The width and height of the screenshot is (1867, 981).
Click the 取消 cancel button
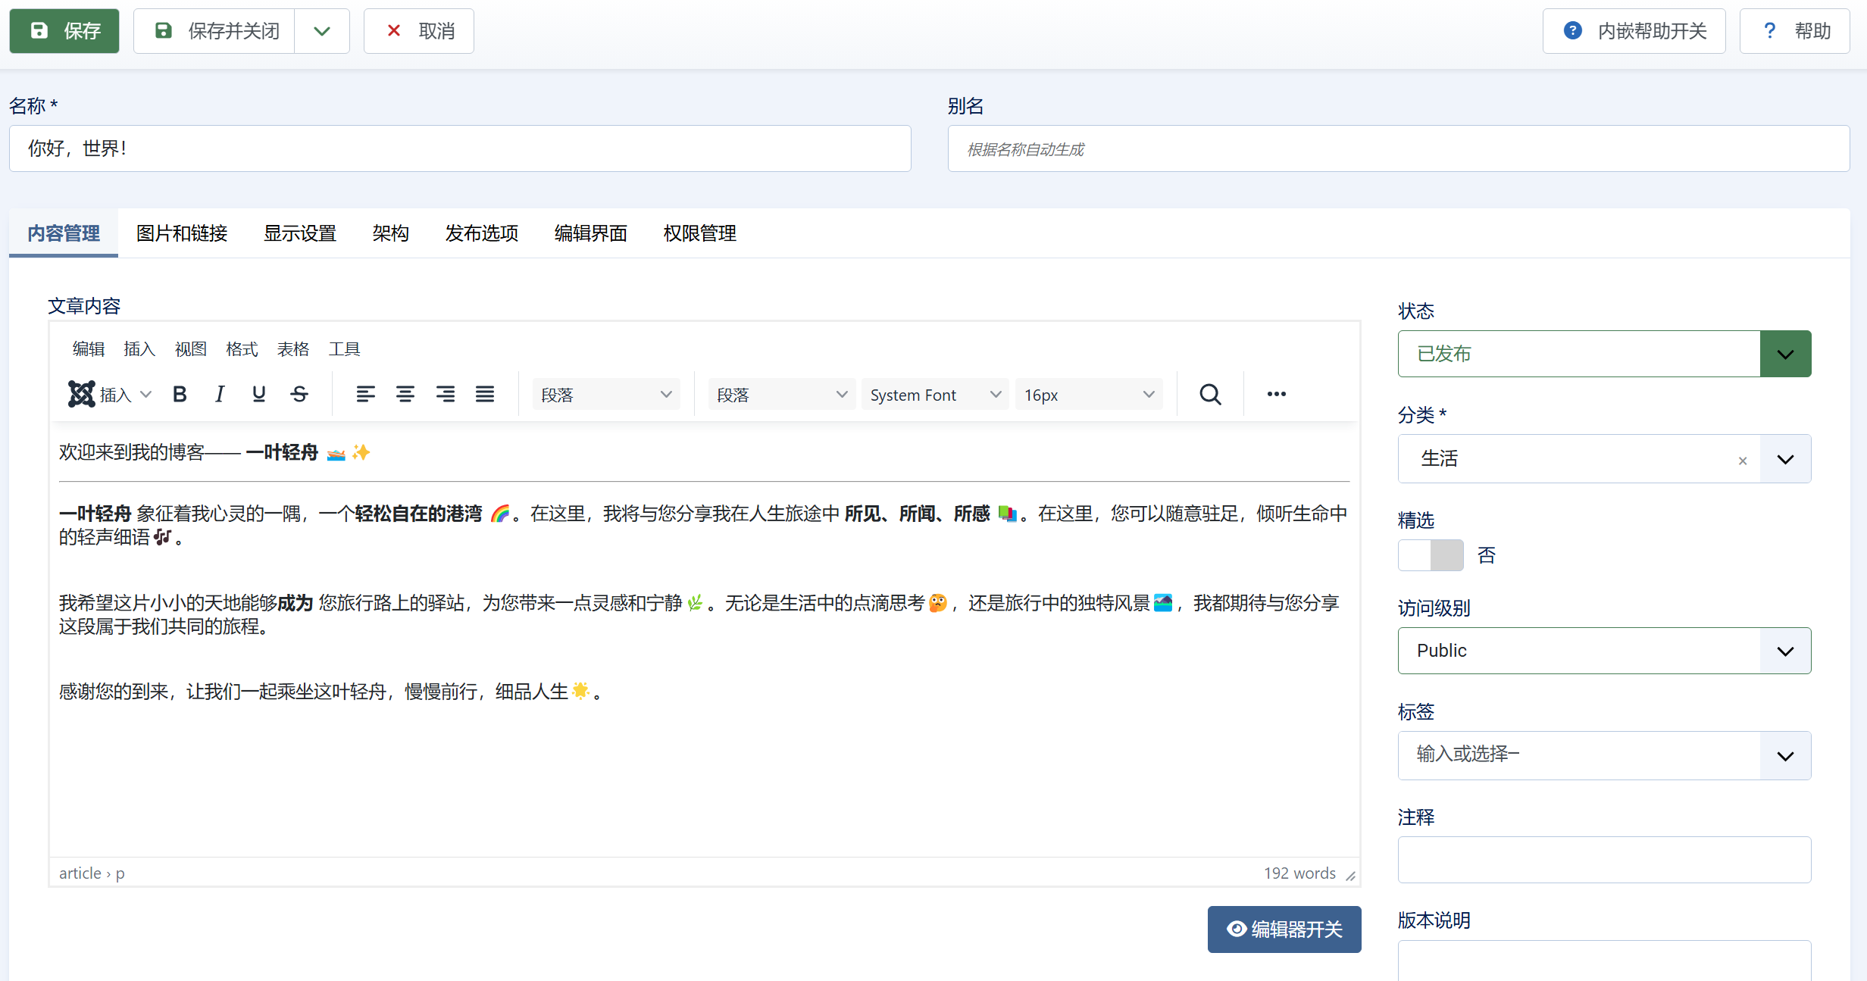coord(419,31)
